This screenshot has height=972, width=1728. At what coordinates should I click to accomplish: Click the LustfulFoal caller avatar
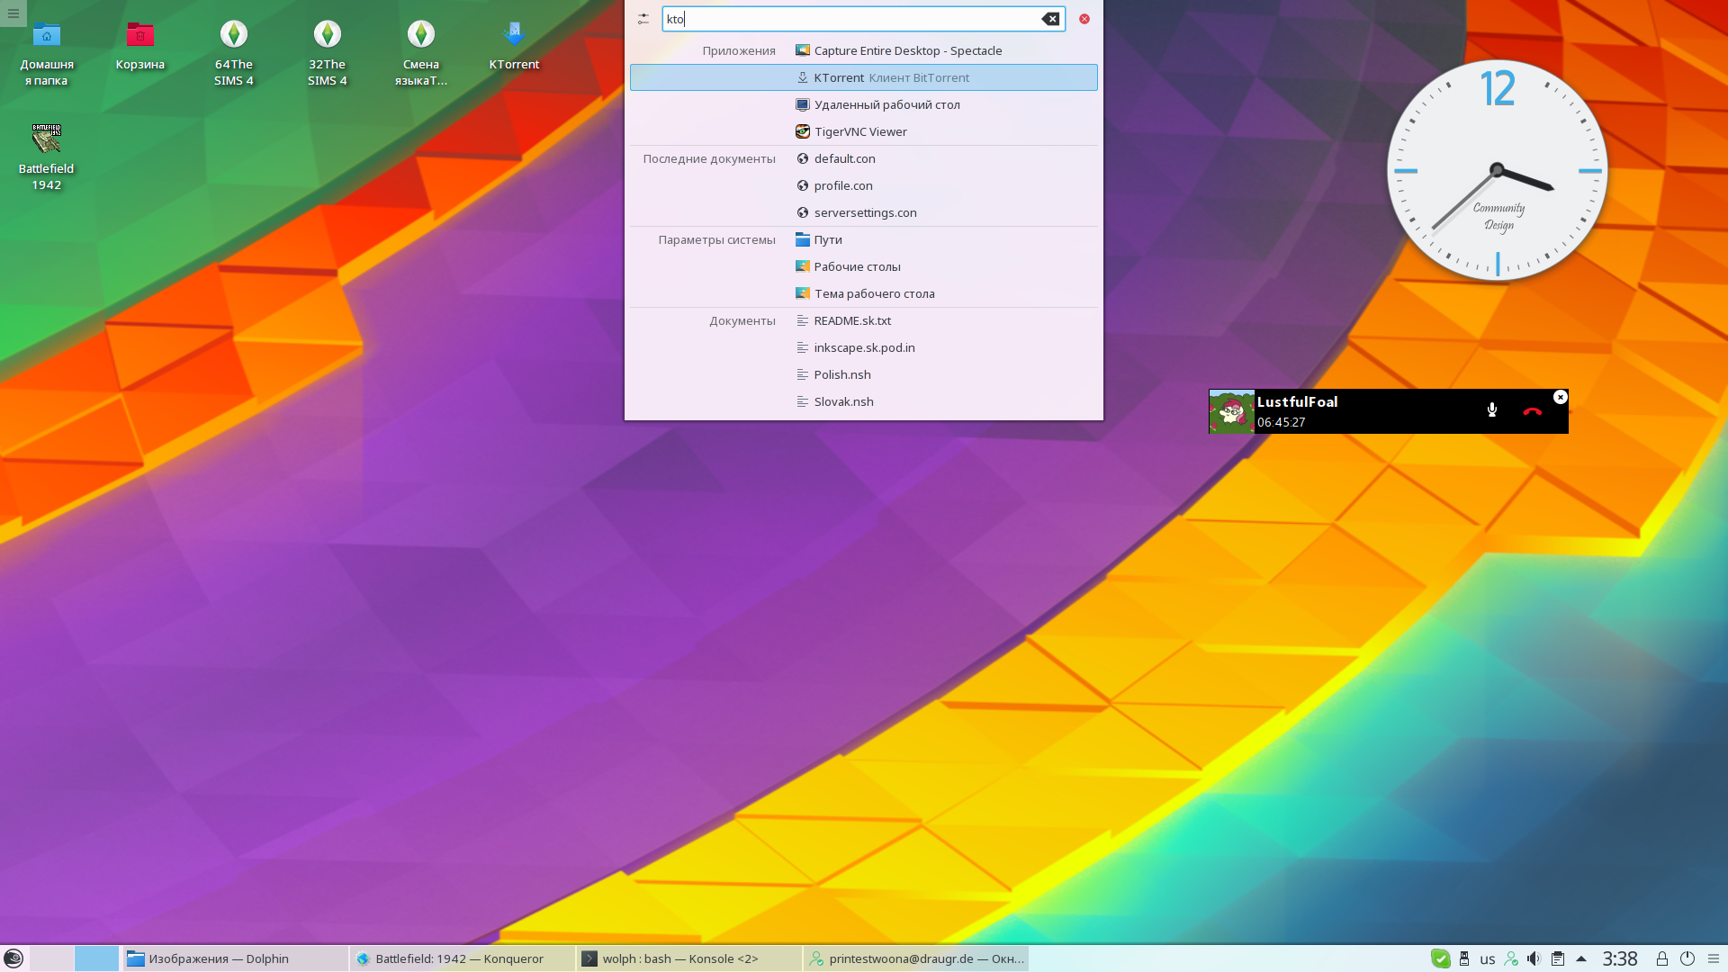click(x=1231, y=411)
